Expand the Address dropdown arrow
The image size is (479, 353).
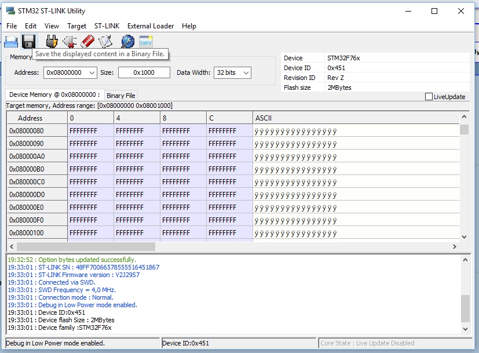92,72
